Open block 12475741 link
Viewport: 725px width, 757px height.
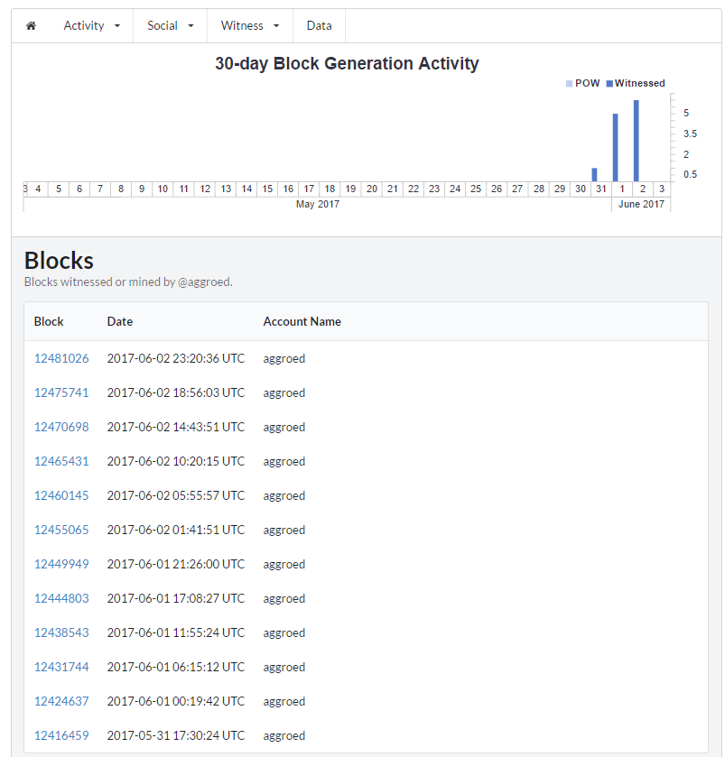tap(61, 392)
